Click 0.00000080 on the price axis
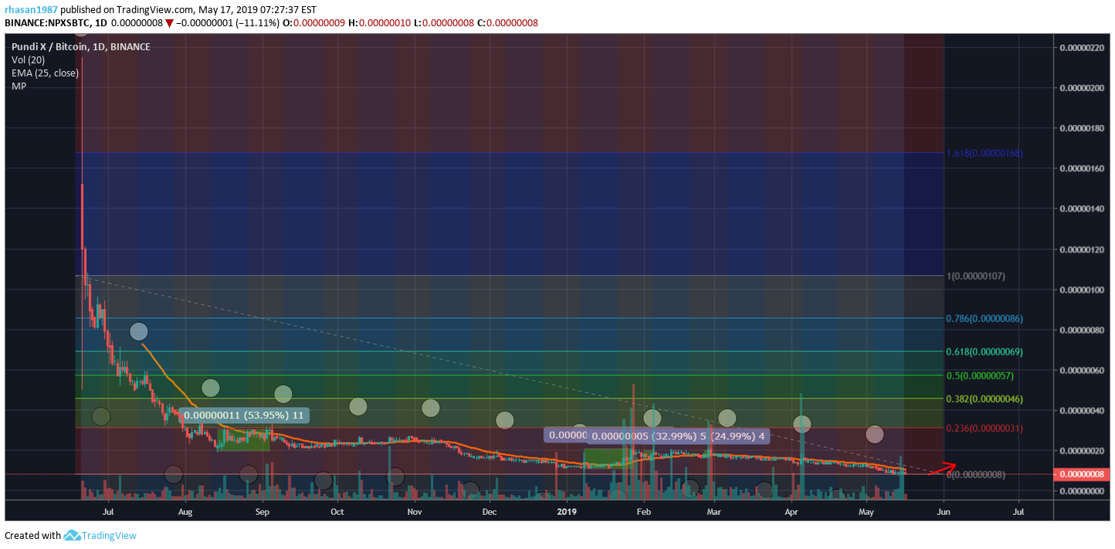This screenshot has width=1115, height=549. 1083,330
